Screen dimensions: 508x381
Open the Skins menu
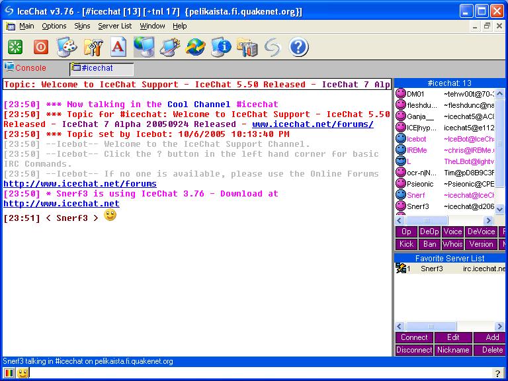click(82, 26)
